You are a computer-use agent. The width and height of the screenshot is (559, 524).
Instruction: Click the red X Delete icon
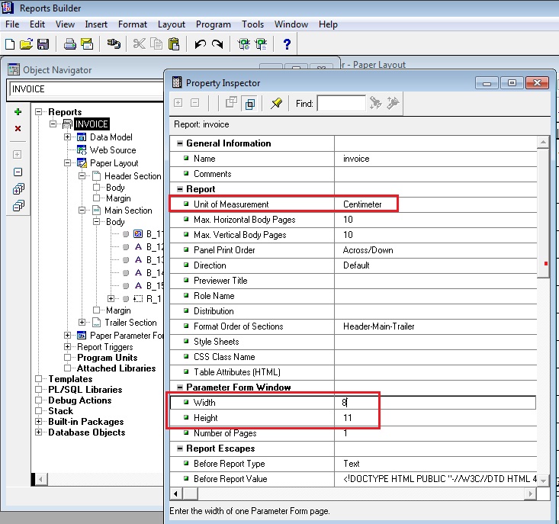(18, 128)
